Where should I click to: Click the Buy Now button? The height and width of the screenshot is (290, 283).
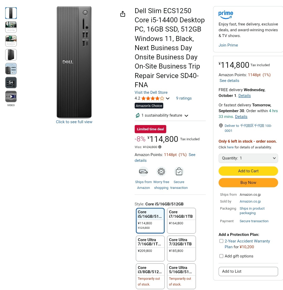(x=248, y=183)
